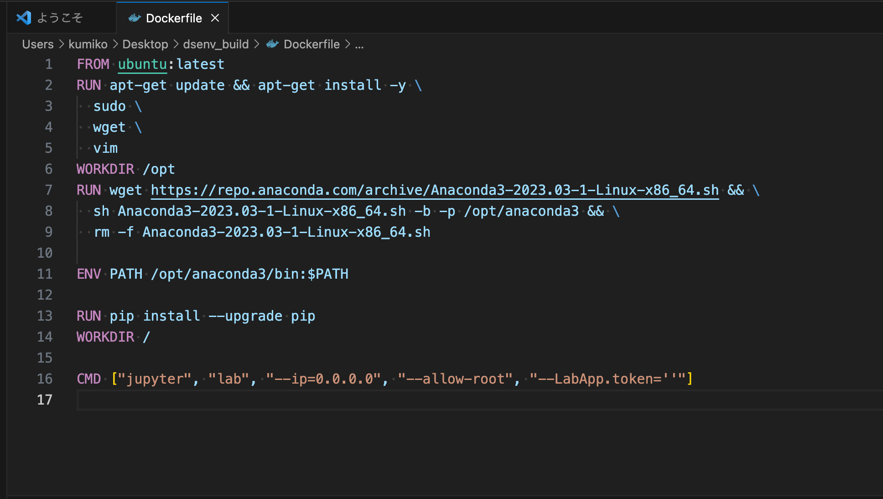Click the Users breadcrumb item

pyautogui.click(x=37, y=44)
